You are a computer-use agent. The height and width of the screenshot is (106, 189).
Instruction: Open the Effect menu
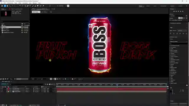(20, 3)
